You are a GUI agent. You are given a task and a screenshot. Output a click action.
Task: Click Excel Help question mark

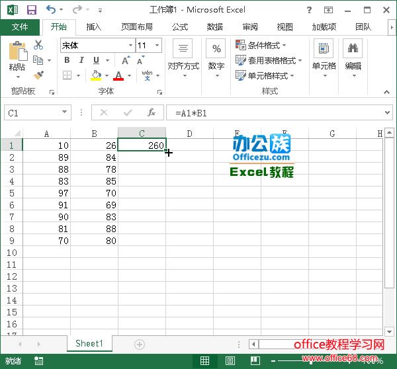(309, 10)
